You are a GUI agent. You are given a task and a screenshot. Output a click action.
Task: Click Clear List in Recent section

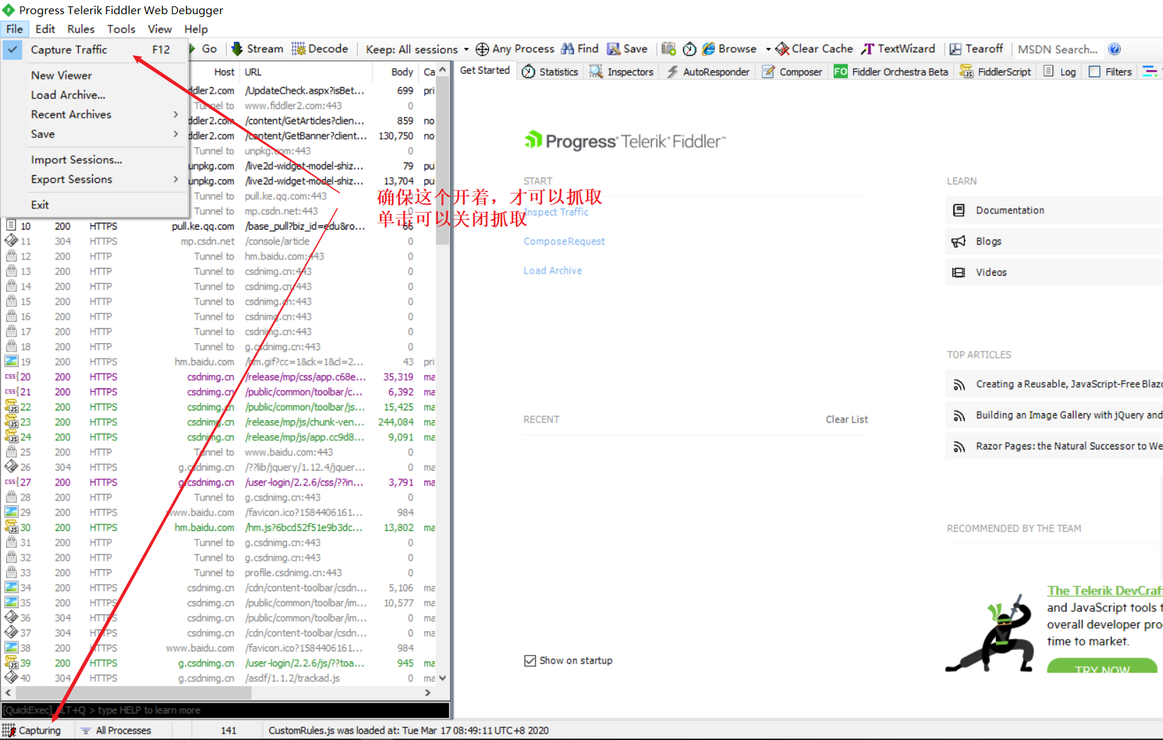pos(847,420)
